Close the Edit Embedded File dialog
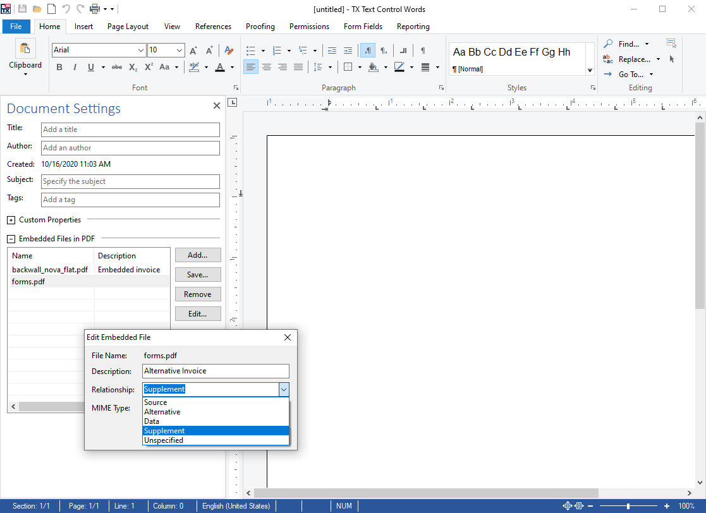Viewport: 706px width, 513px height. (287, 337)
